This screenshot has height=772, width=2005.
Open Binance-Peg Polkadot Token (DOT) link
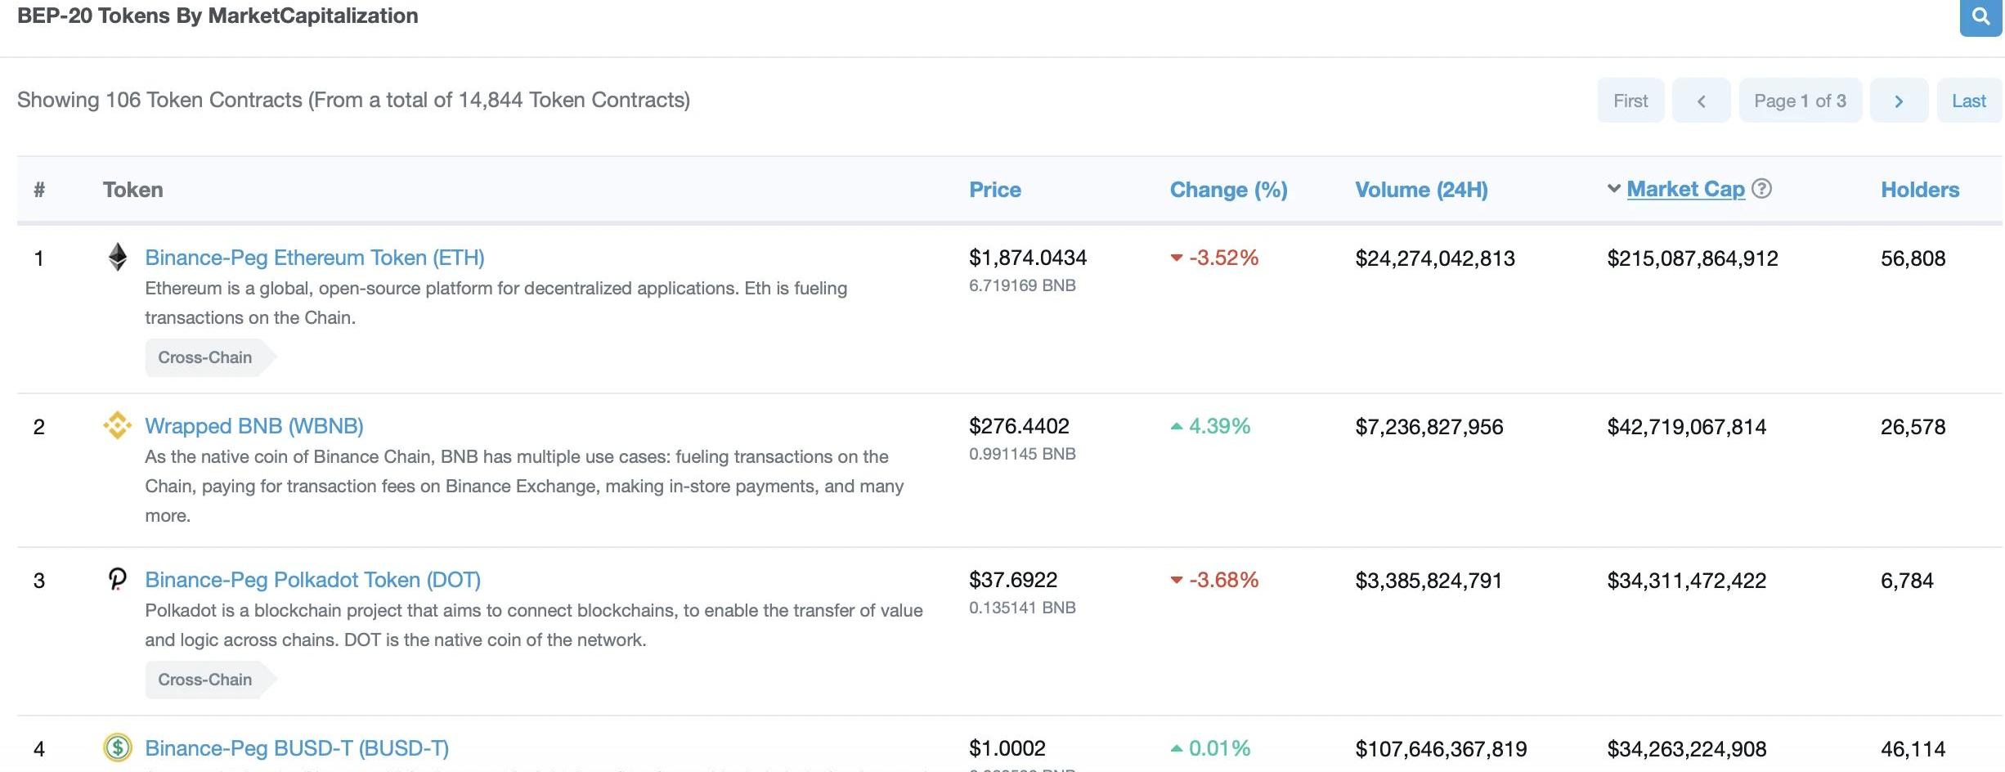[312, 580]
